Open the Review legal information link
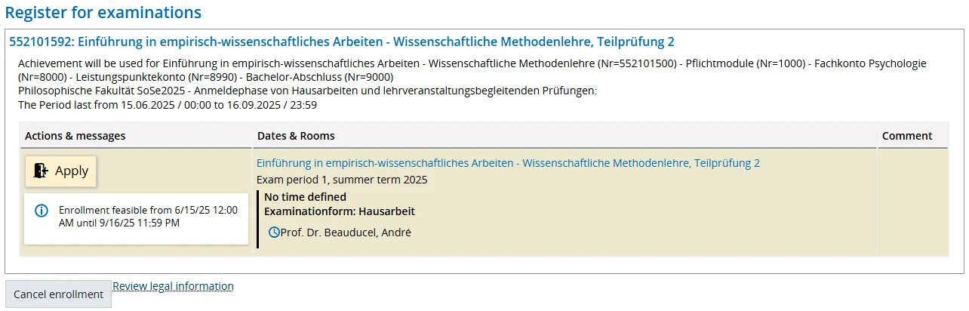969x311 pixels. (x=173, y=286)
